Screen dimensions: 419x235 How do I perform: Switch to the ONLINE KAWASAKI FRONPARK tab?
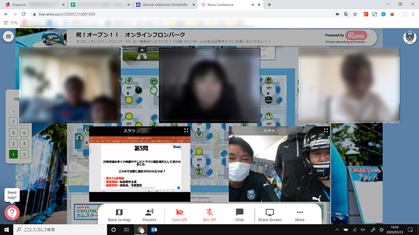(165, 5)
